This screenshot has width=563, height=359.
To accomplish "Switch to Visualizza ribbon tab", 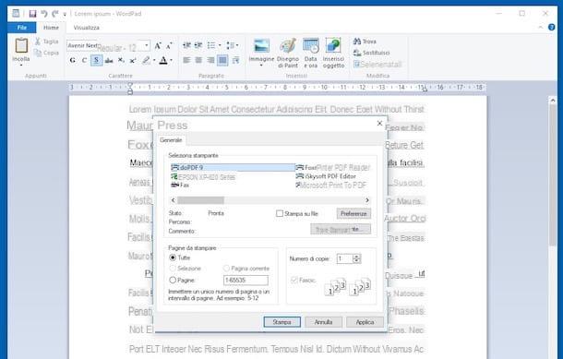I will [87, 28].
